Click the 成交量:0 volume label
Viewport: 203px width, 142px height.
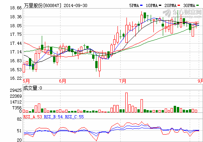pyautogui.click(x=33, y=88)
